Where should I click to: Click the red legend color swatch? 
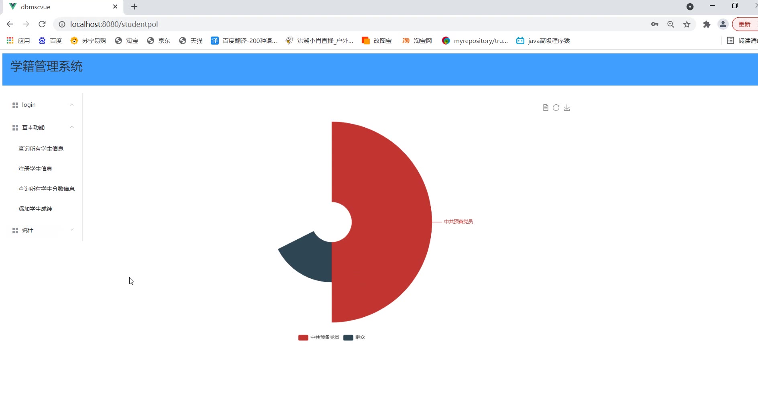click(x=303, y=337)
